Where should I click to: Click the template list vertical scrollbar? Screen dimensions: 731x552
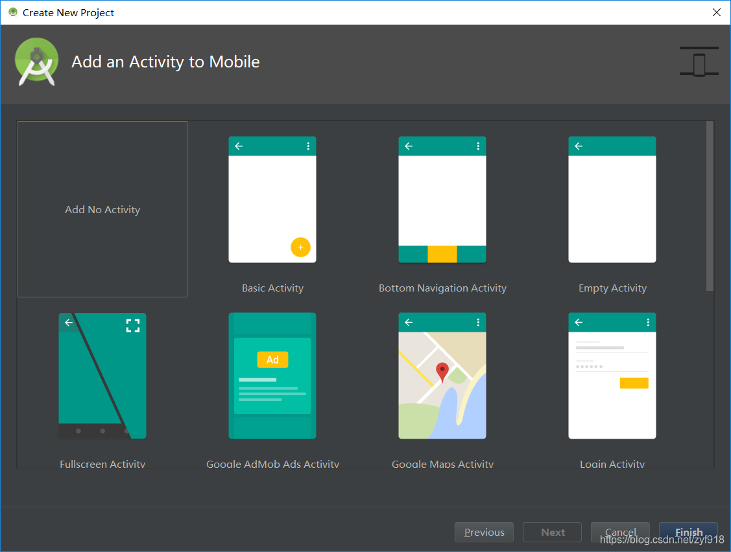tap(710, 206)
